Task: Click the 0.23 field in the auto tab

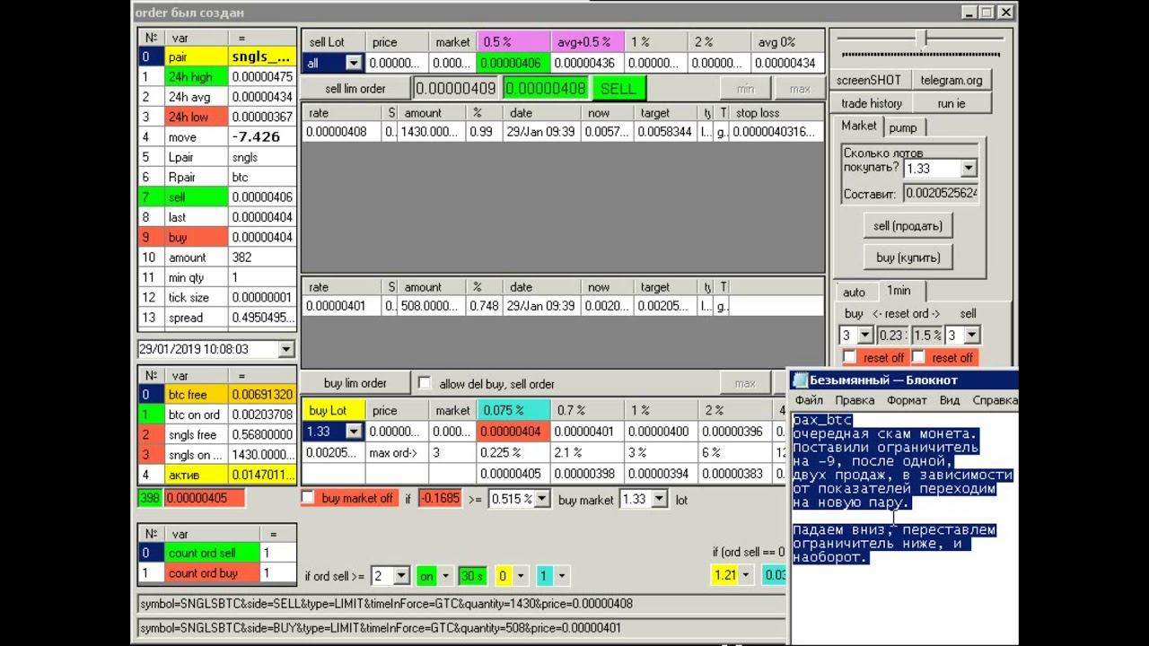Action: [x=891, y=336]
